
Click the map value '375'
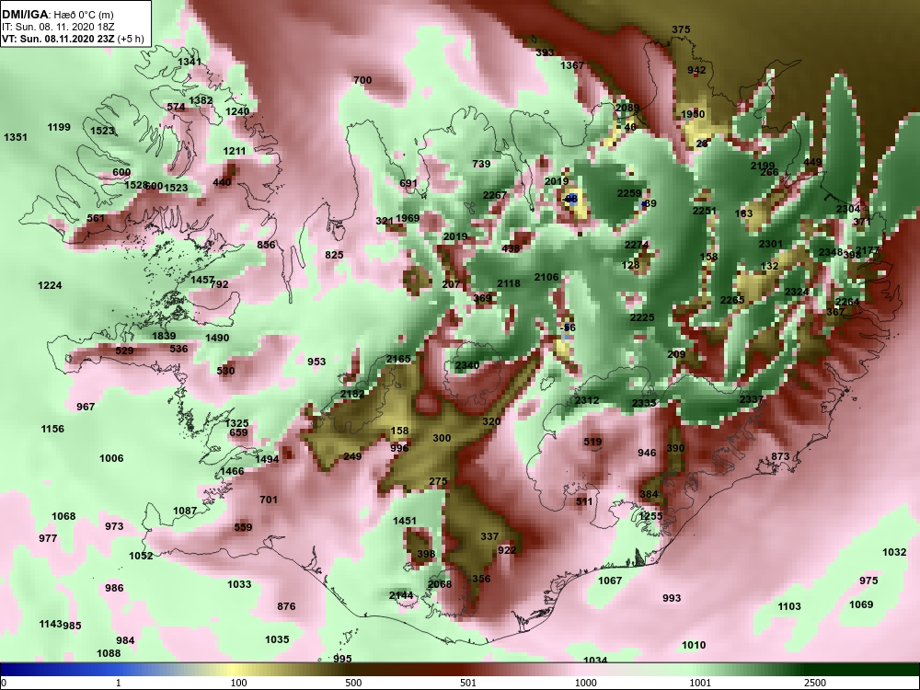(x=681, y=29)
